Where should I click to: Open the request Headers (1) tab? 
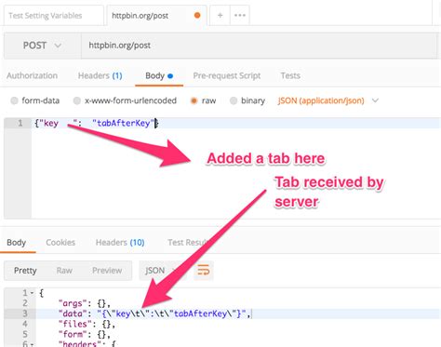(100, 75)
